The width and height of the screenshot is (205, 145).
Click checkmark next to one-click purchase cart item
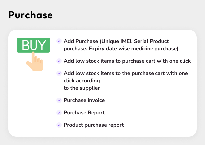coord(59,61)
